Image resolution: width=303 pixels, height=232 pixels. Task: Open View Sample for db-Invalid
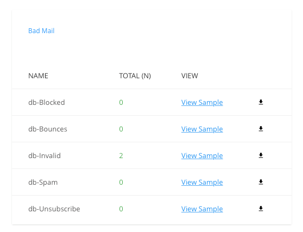point(202,156)
